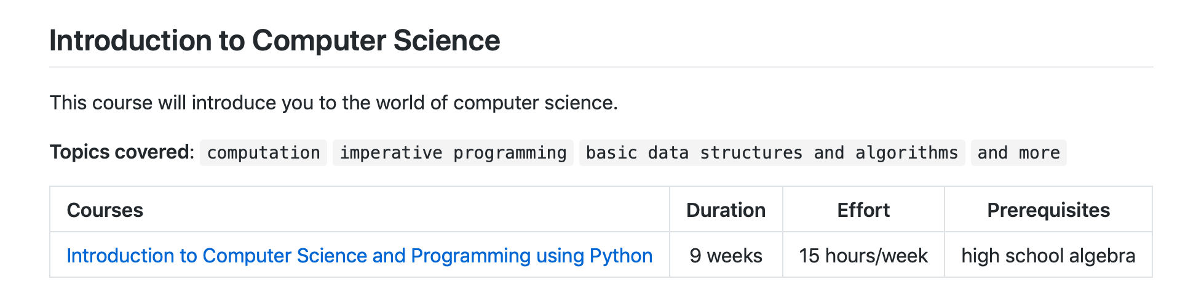Click the word 'algorithms' in the topic tag
Image resolution: width=1188 pixels, height=295 pixels.
(906, 152)
